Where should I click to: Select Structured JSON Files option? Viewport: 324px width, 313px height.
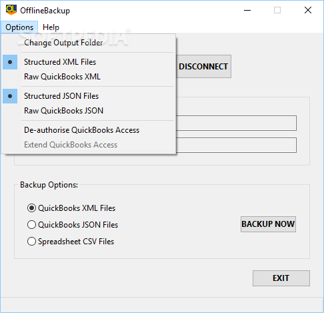pyautogui.click(x=89, y=96)
